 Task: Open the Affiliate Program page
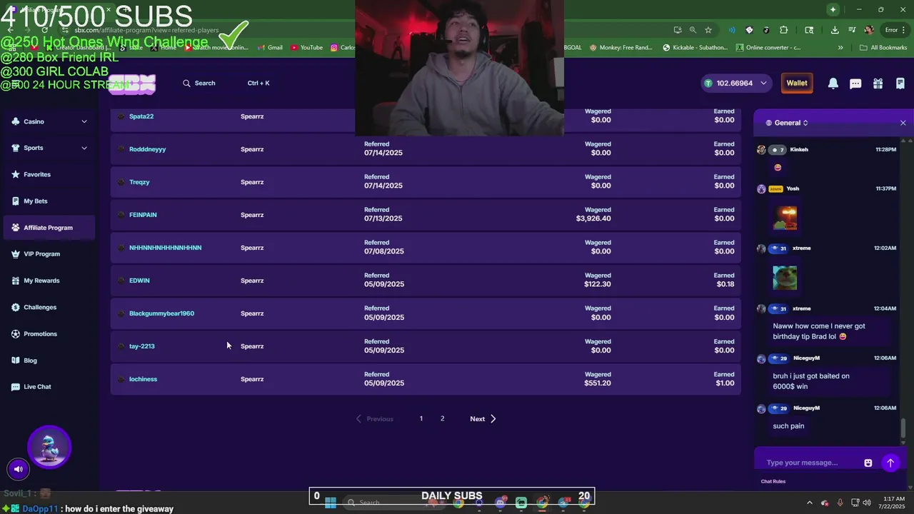point(48,228)
